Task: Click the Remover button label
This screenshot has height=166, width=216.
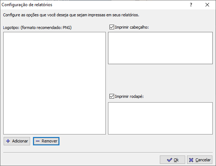Action: click(49, 141)
